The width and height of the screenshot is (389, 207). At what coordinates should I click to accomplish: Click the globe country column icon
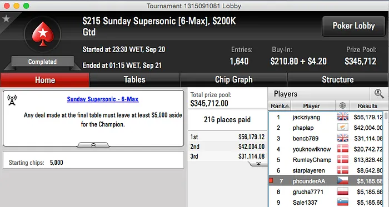click(x=342, y=106)
